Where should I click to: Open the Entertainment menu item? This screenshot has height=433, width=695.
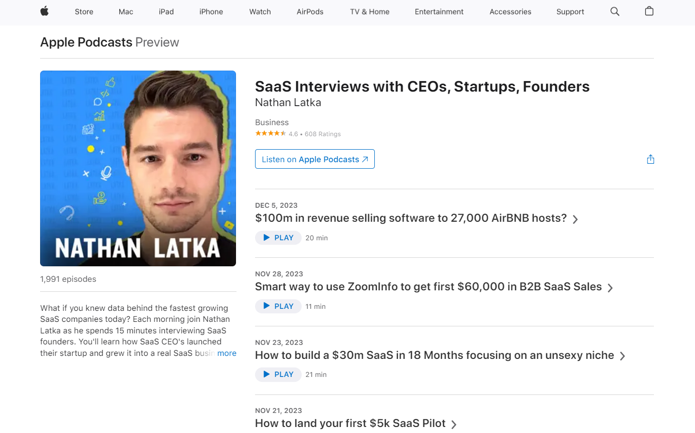(439, 12)
